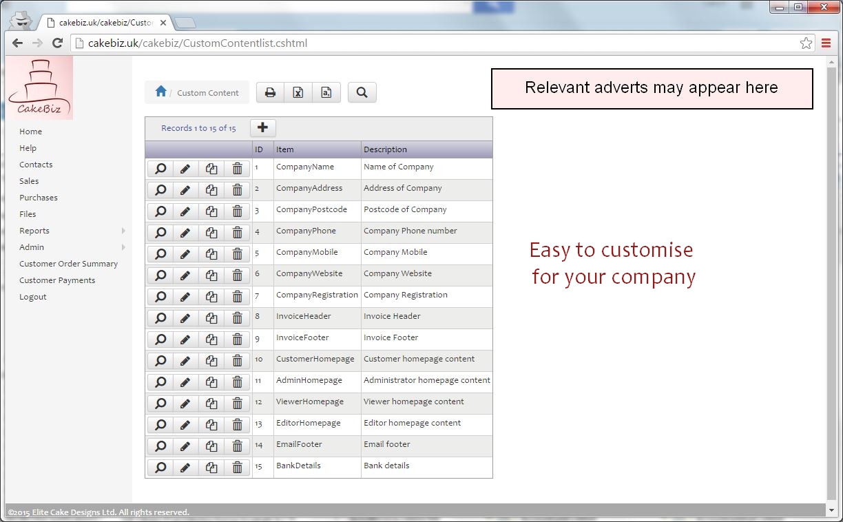843x522 pixels.
Task: Open the search function on the toolbar
Action: pyautogui.click(x=362, y=92)
